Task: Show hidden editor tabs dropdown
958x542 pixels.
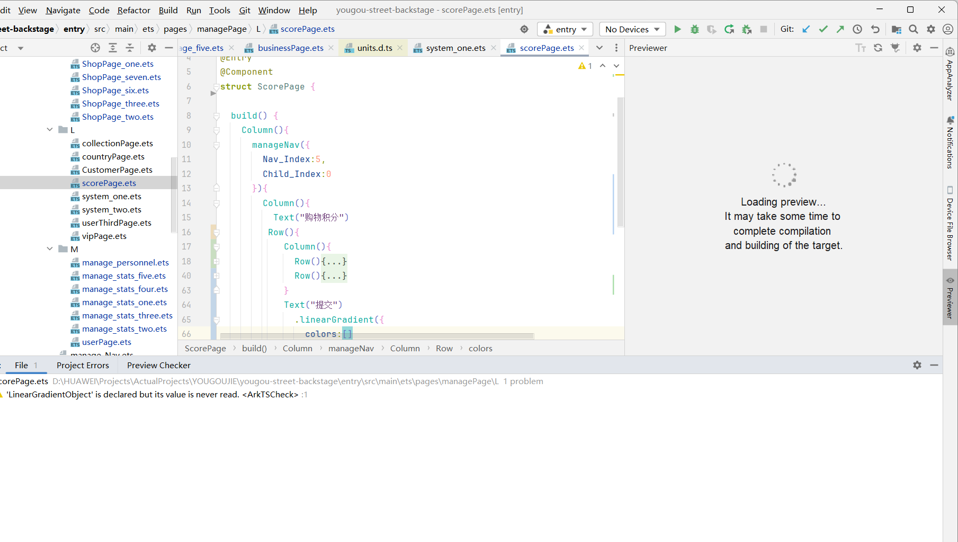Action: [x=599, y=48]
